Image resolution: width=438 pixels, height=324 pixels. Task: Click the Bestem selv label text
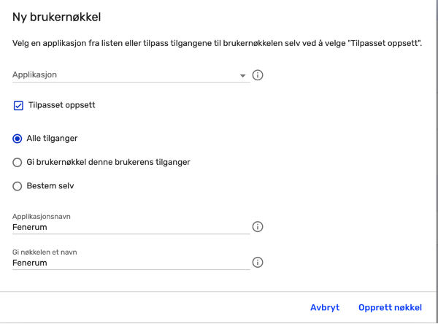(x=50, y=186)
